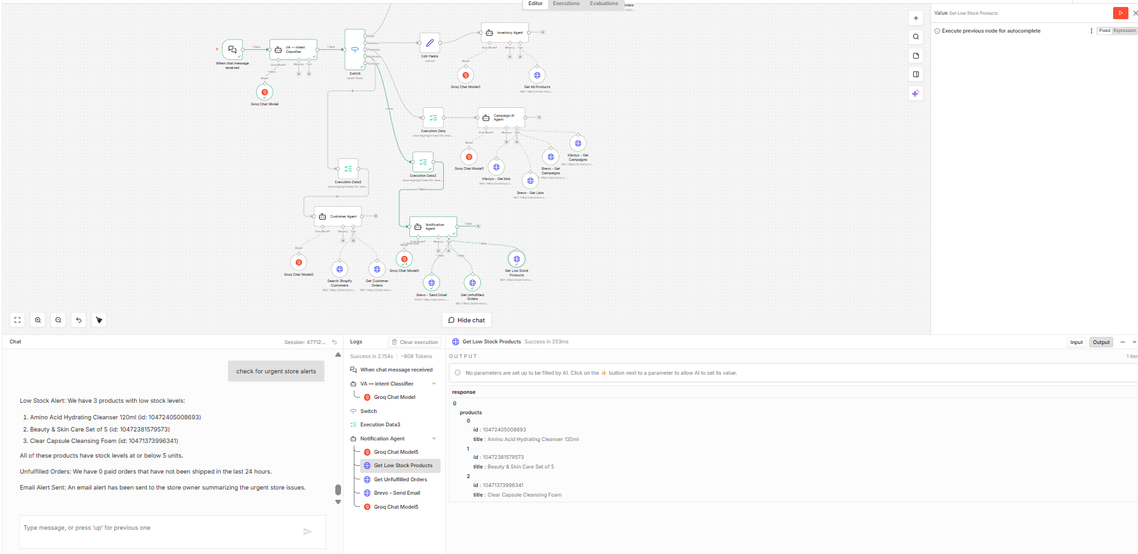Switch value mode to Expression
This screenshot has width=1138, height=554.
click(x=1125, y=31)
